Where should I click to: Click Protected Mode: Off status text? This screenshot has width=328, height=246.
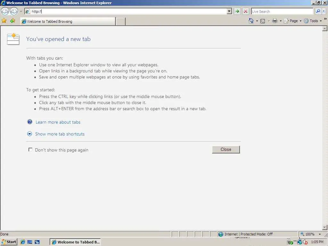coord(257,234)
